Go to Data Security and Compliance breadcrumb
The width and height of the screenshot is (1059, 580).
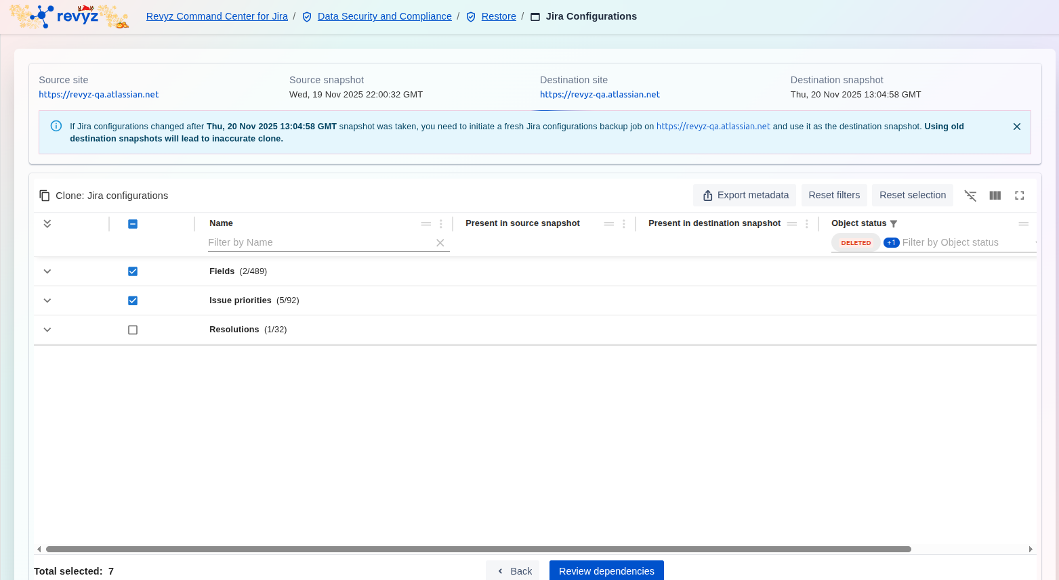[384, 16]
